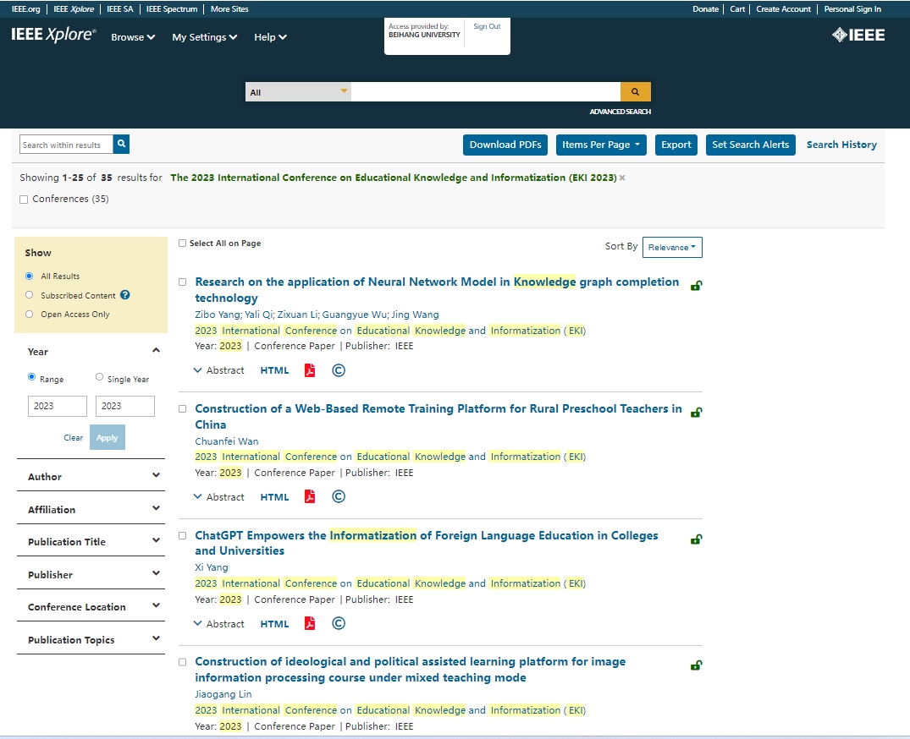The width and height of the screenshot is (910, 739).
Task: Click the start year range input field
Action: coord(58,406)
